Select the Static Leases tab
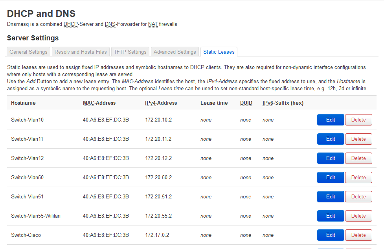The image size is (384, 249). pyautogui.click(x=219, y=51)
